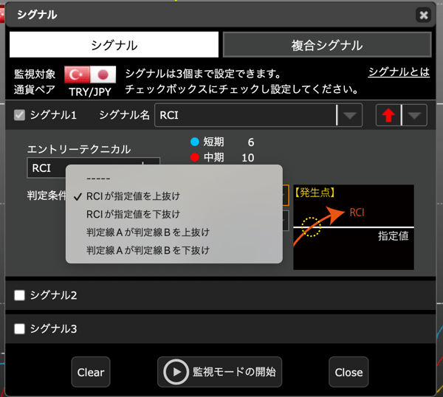The width and height of the screenshot is (443, 397).
Task: Click the シグナル名 RCI input field
Action: point(245,115)
